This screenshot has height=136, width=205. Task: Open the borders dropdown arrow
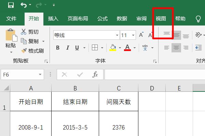[102, 48]
